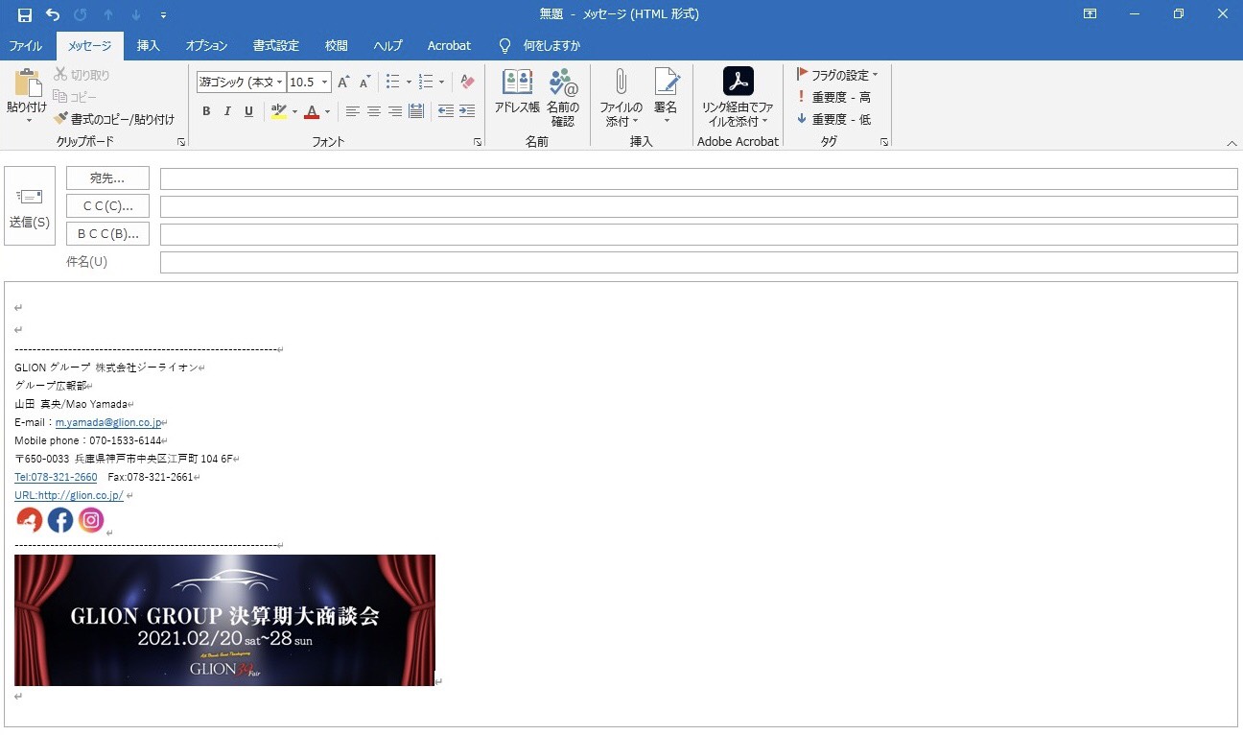Click the Save icon in title bar
This screenshot has width=1243, height=735.
point(25,14)
